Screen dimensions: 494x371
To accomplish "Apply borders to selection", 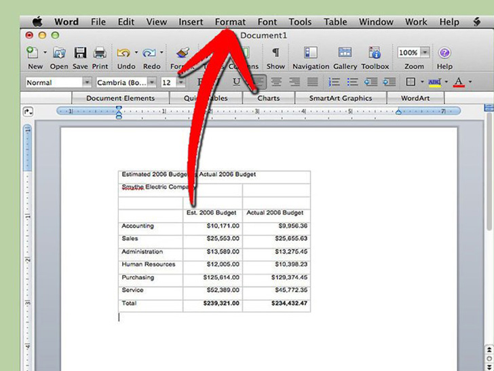I will (411, 82).
